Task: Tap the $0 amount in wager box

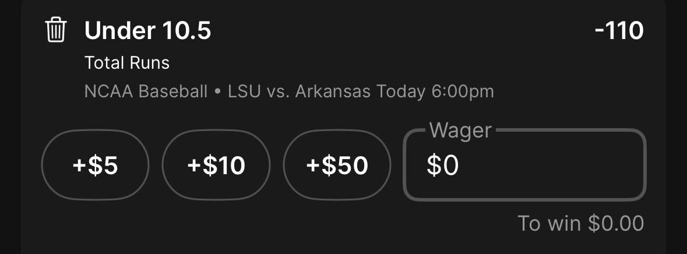Action: tap(443, 166)
